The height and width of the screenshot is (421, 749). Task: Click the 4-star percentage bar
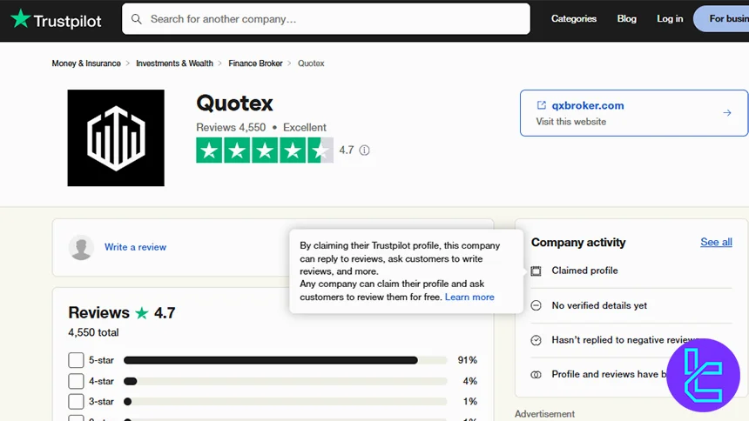(285, 381)
